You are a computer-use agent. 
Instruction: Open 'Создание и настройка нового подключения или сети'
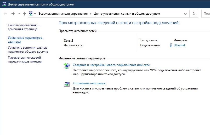[x=111, y=65]
